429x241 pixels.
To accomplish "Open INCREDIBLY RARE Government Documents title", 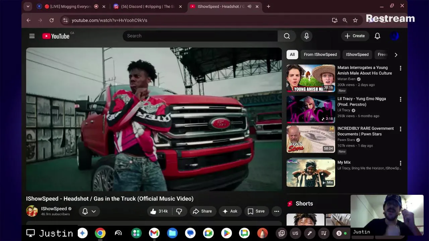I will 366,131.
